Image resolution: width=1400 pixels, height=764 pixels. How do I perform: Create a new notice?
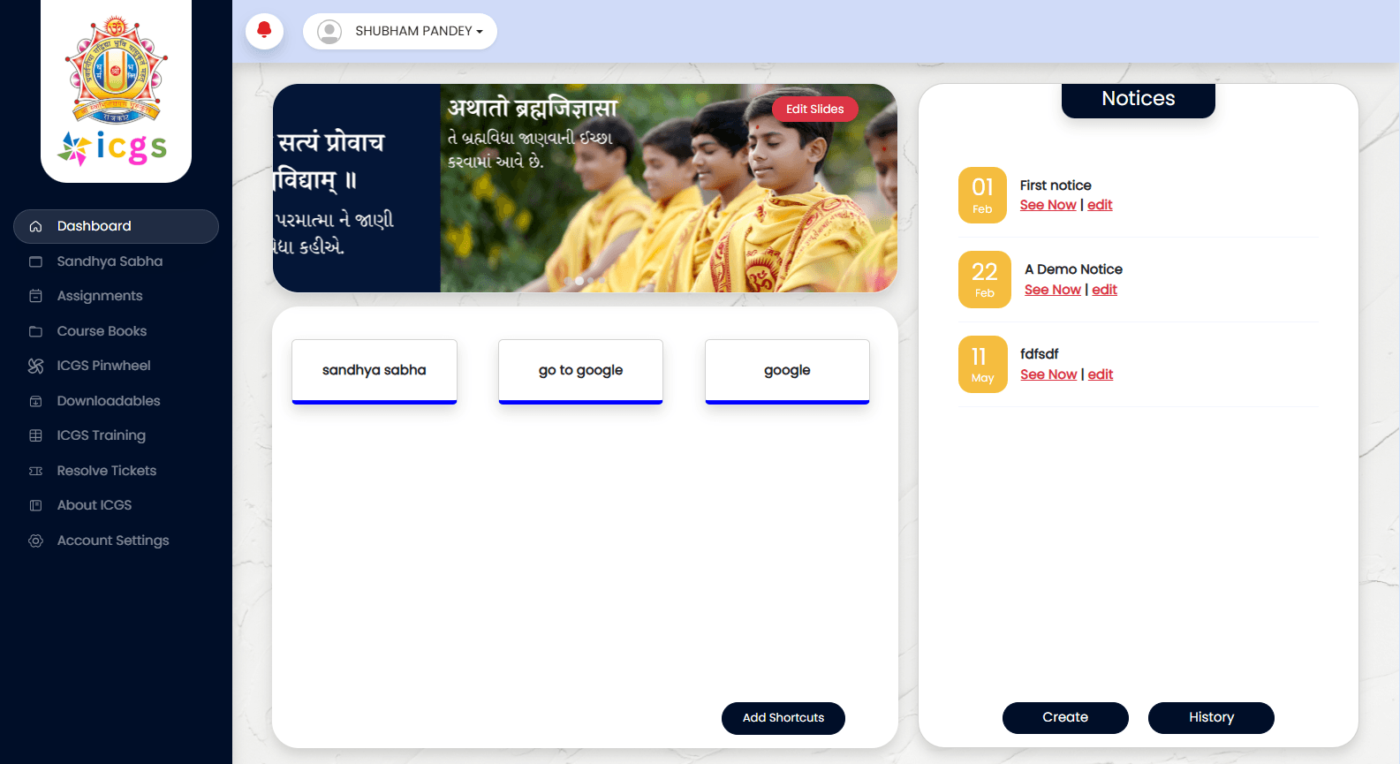[1064, 717]
